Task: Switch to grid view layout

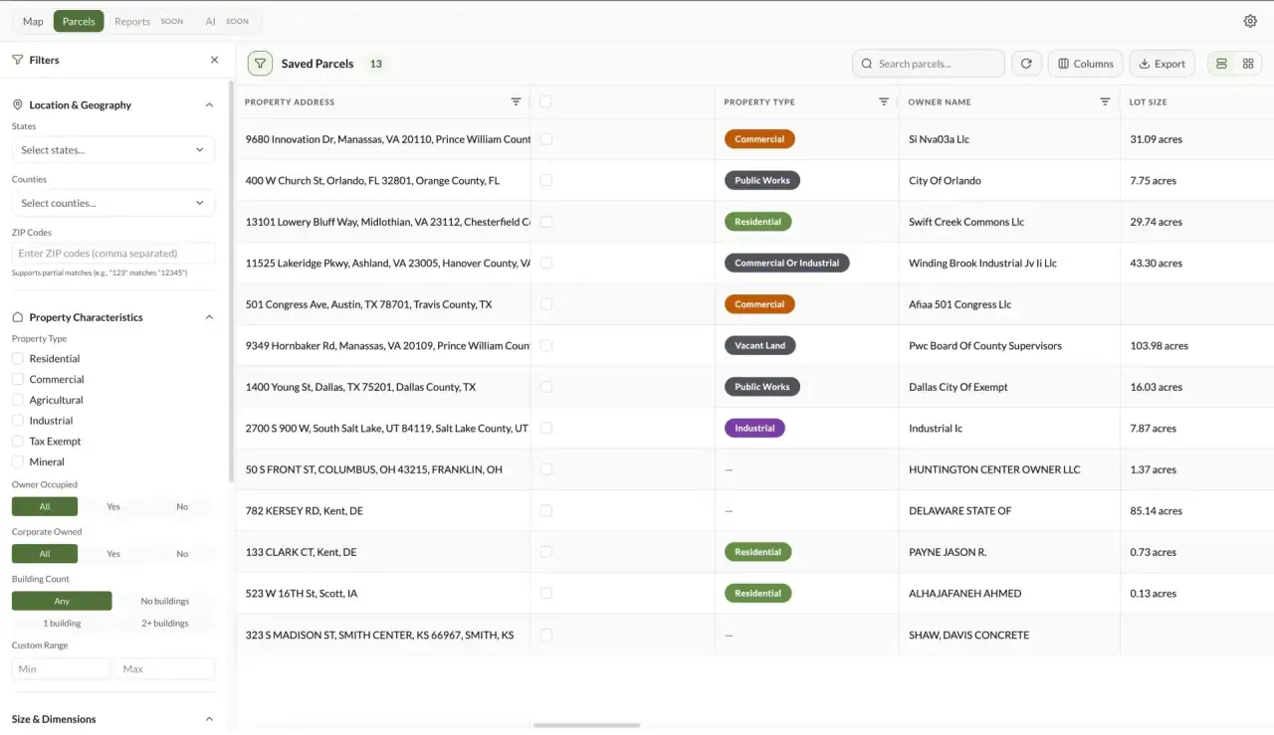Action: [1248, 64]
